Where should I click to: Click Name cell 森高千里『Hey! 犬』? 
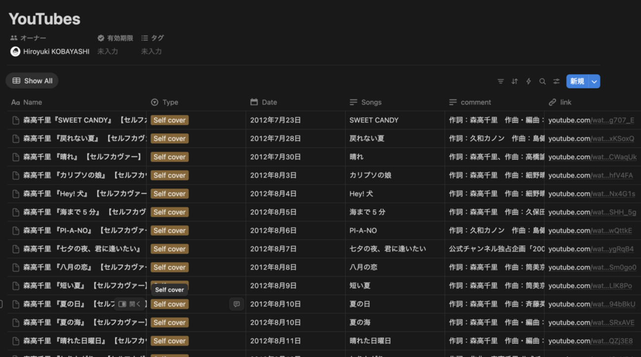point(78,194)
